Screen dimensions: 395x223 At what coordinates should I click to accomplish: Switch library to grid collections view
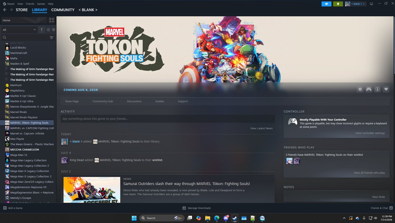[x=52, y=20]
